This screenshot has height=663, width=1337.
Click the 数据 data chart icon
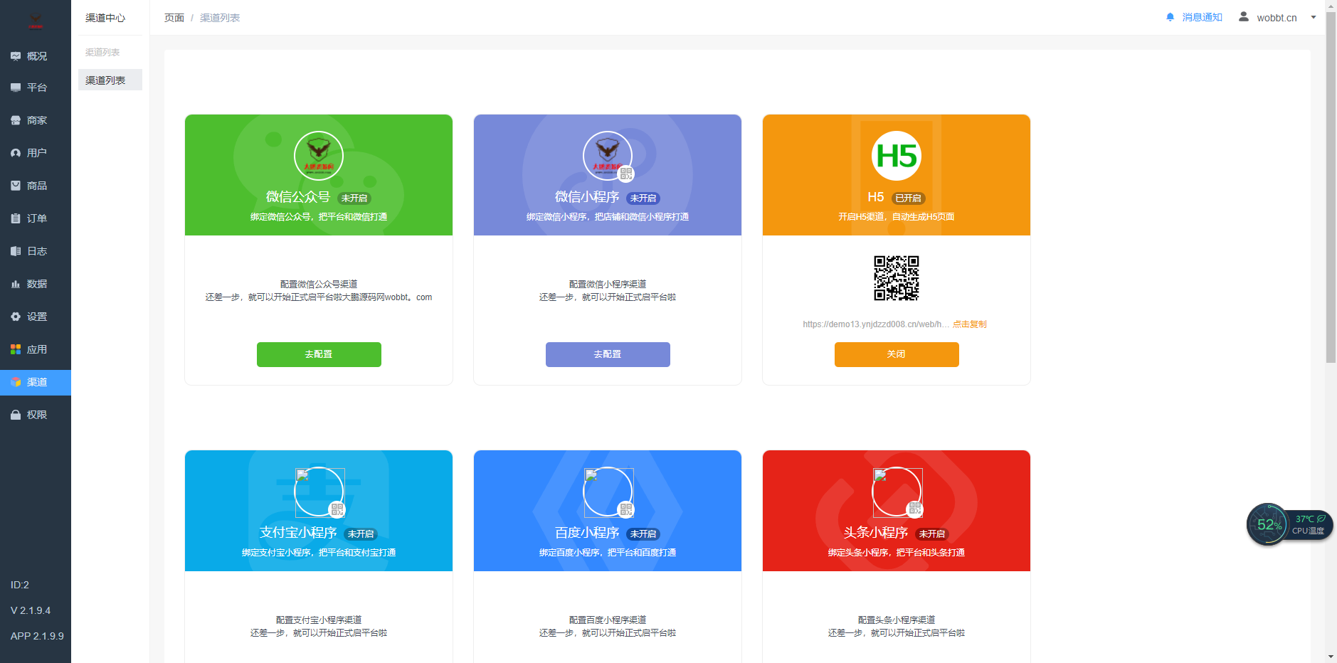pyautogui.click(x=16, y=283)
